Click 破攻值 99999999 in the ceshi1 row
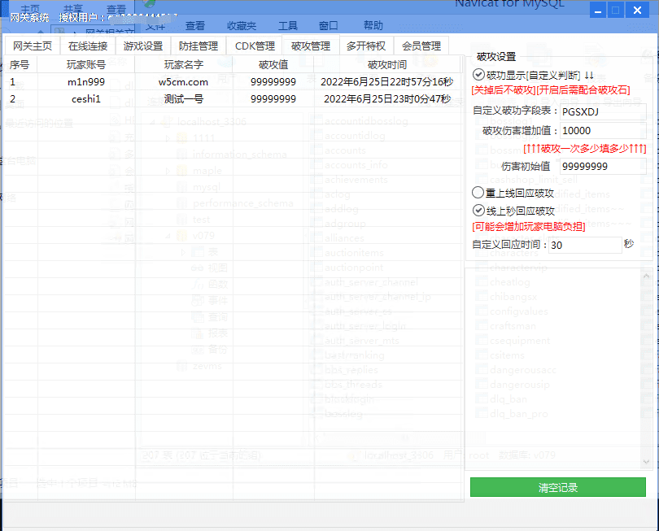Image resolution: width=659 pixels, height=531 pixels. coord(273,99)
